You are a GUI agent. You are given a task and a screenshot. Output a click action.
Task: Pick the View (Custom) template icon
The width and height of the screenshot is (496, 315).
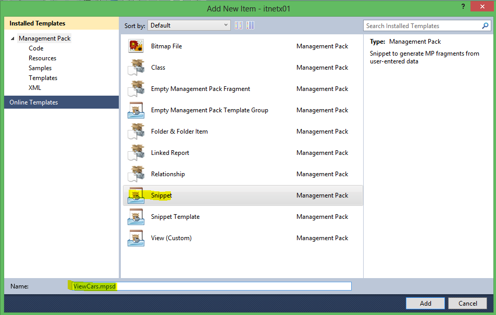tap(136, 238)
